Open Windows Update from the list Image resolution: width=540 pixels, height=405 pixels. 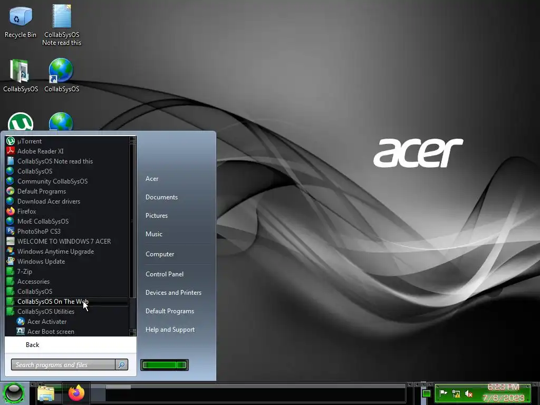(x=67, y=262)
